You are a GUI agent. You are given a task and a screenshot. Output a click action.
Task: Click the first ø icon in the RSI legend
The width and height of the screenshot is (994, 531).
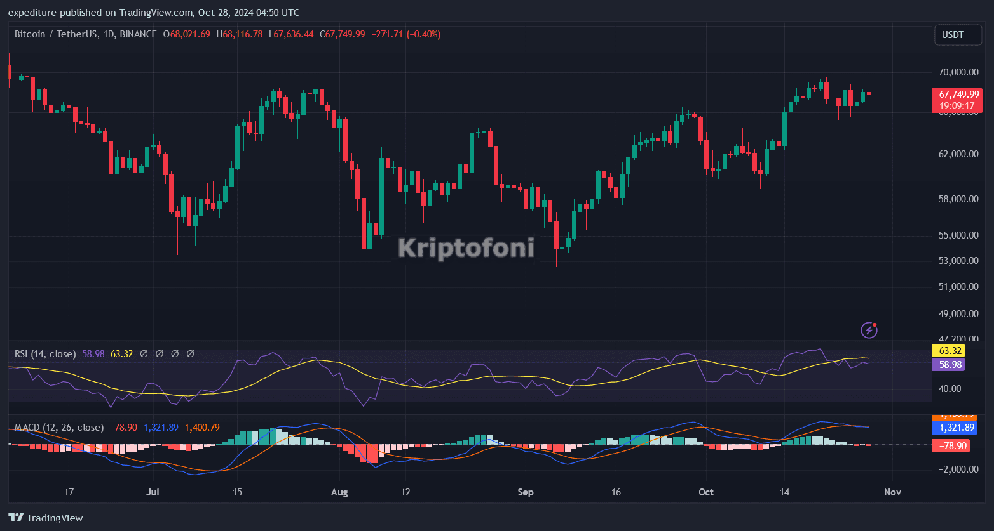pyautogui.click(x=143, y=353)
